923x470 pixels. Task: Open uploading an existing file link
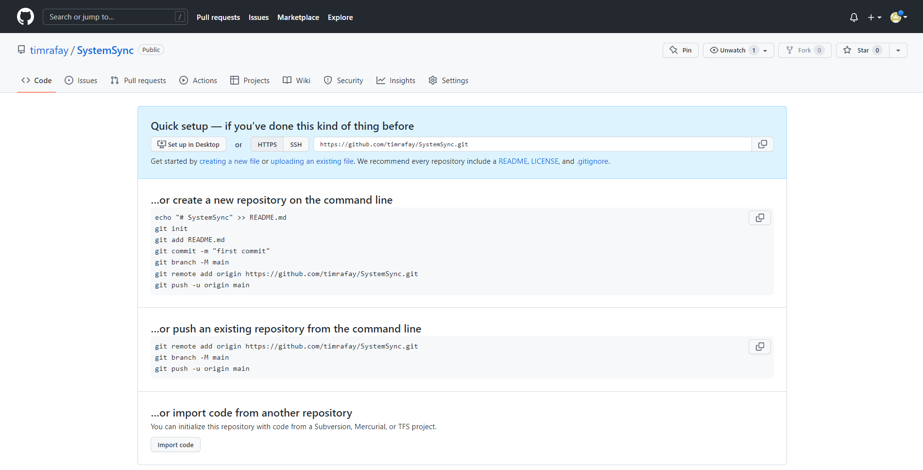coord(312,161)
